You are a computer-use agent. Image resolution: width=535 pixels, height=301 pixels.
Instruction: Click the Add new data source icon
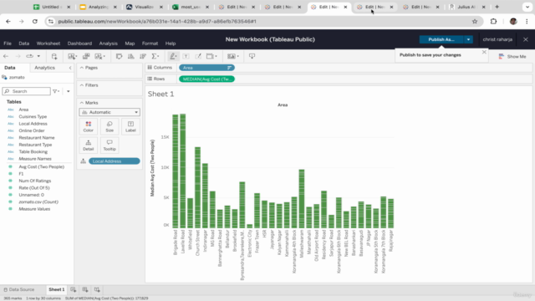tap(54, 56)
